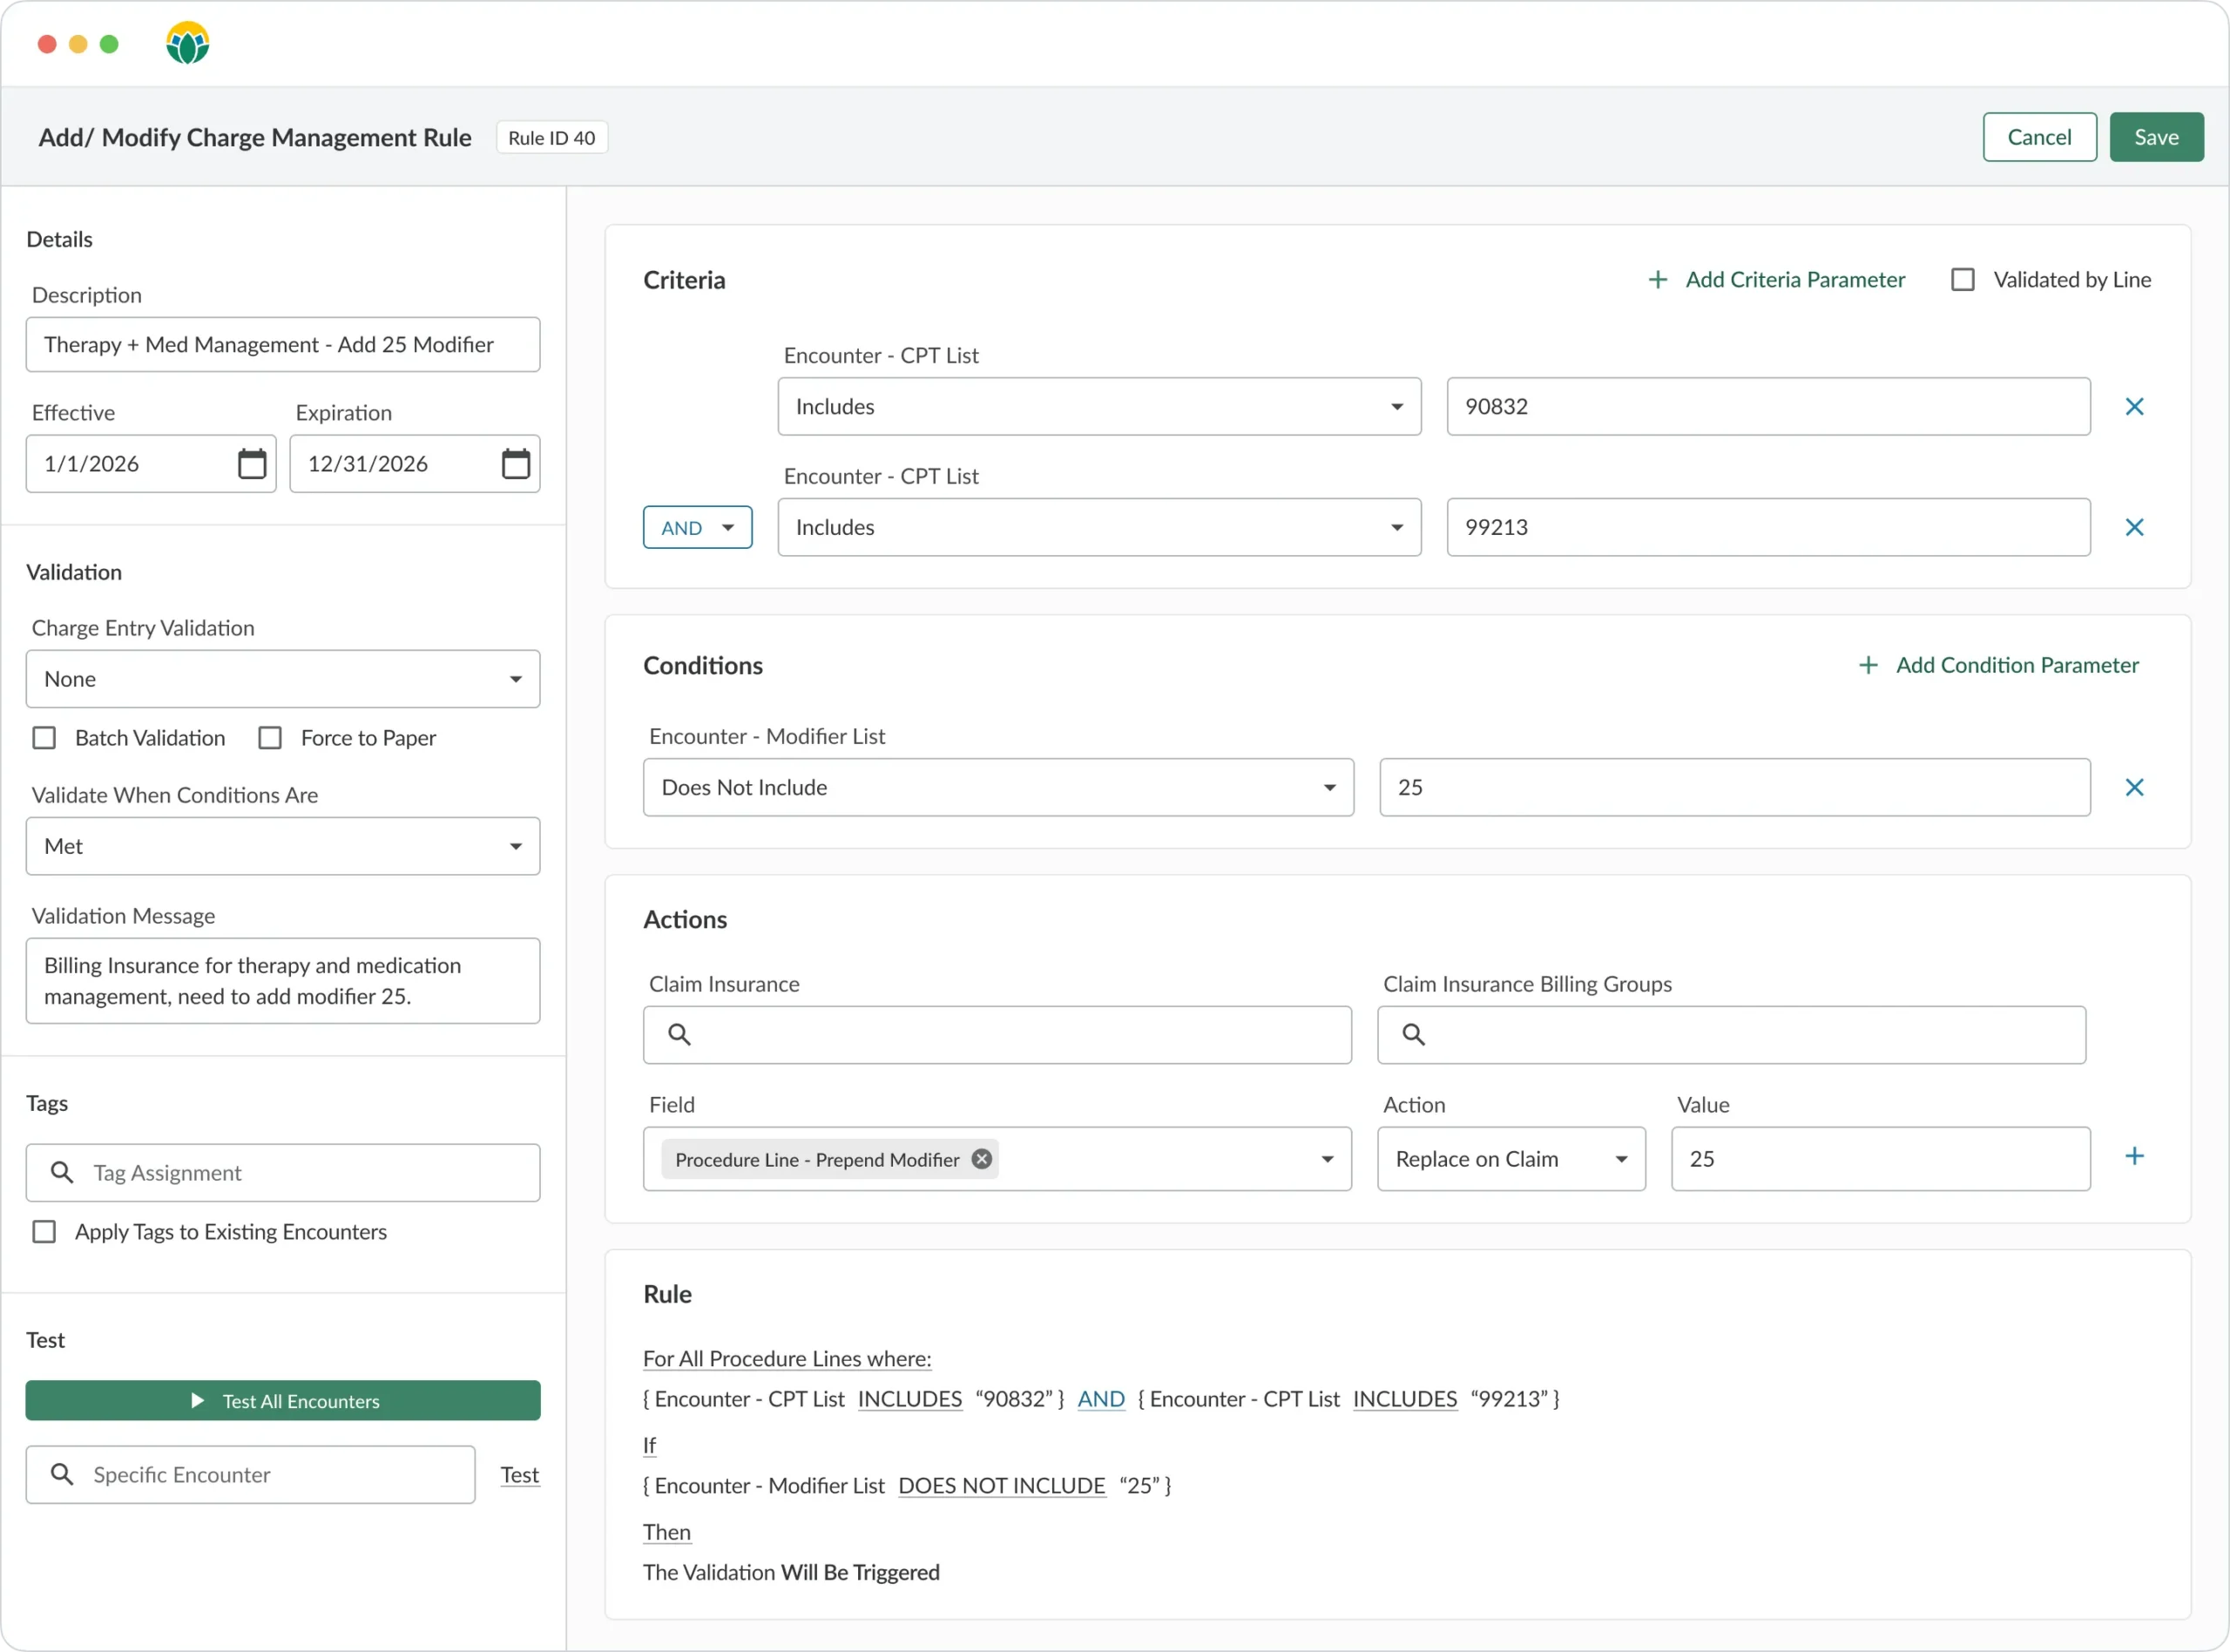Expand the Charge Entry Validation dropdown
Screen dimensions: 2230x1652
pyautogui.click(x=283, y=679)
